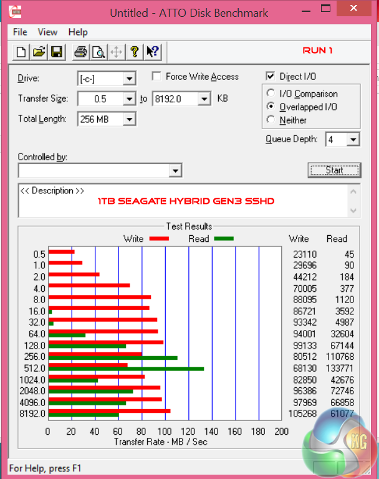The image size is (379, 479).
Task: Open Print Preview toolbar icon
Action: point(98,52)
